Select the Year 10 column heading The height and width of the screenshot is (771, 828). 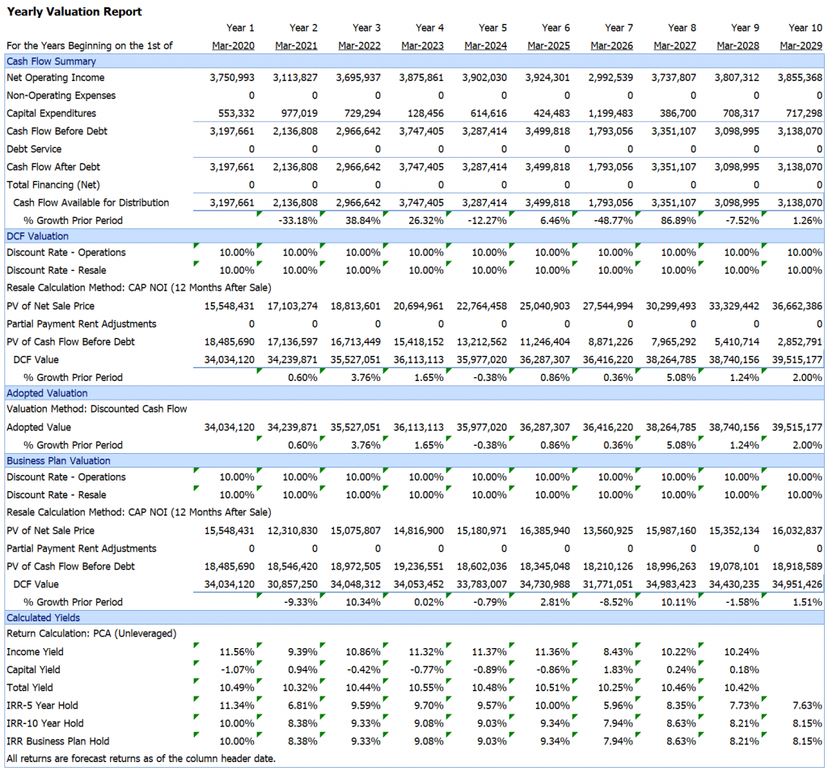point(805,28)
